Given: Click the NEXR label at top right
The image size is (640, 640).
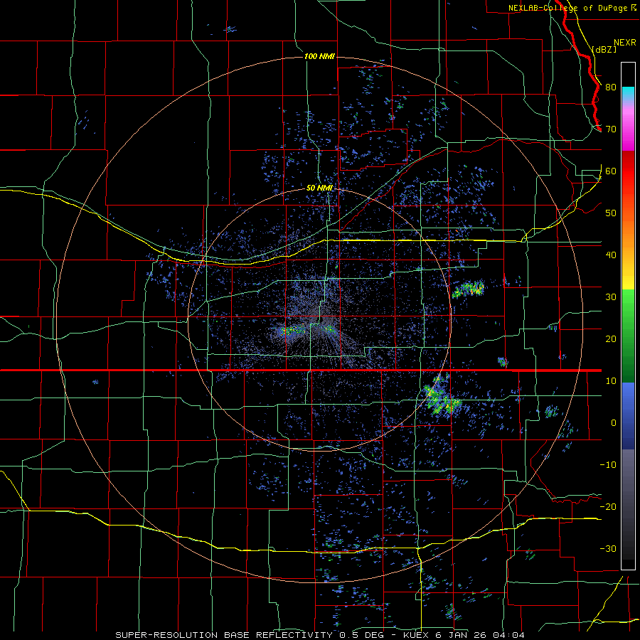Looking at the screenshot, I should [x=625, y=43].
